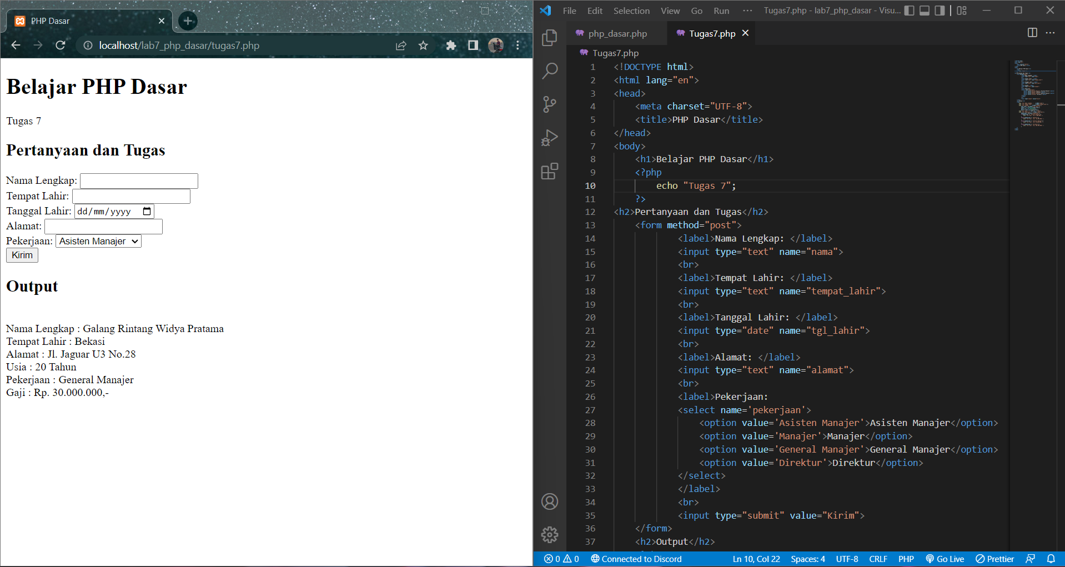Open the date picker for Tanggal Lahir
This screenshot has width=1065, height=567.
[x=146, y=211]
